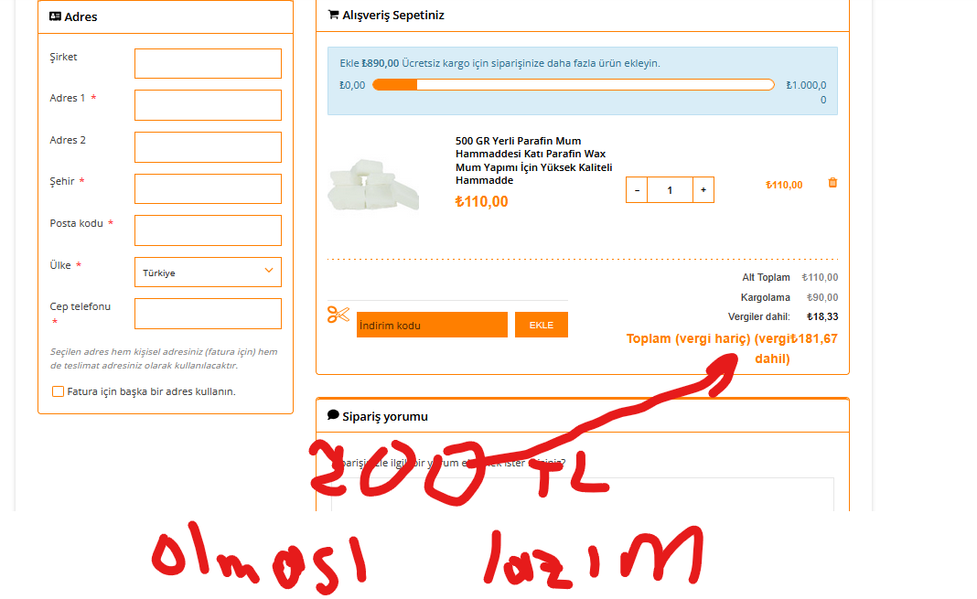Click the speech bubble icon beside Sipariş yorumu

(x=333, y=414)
